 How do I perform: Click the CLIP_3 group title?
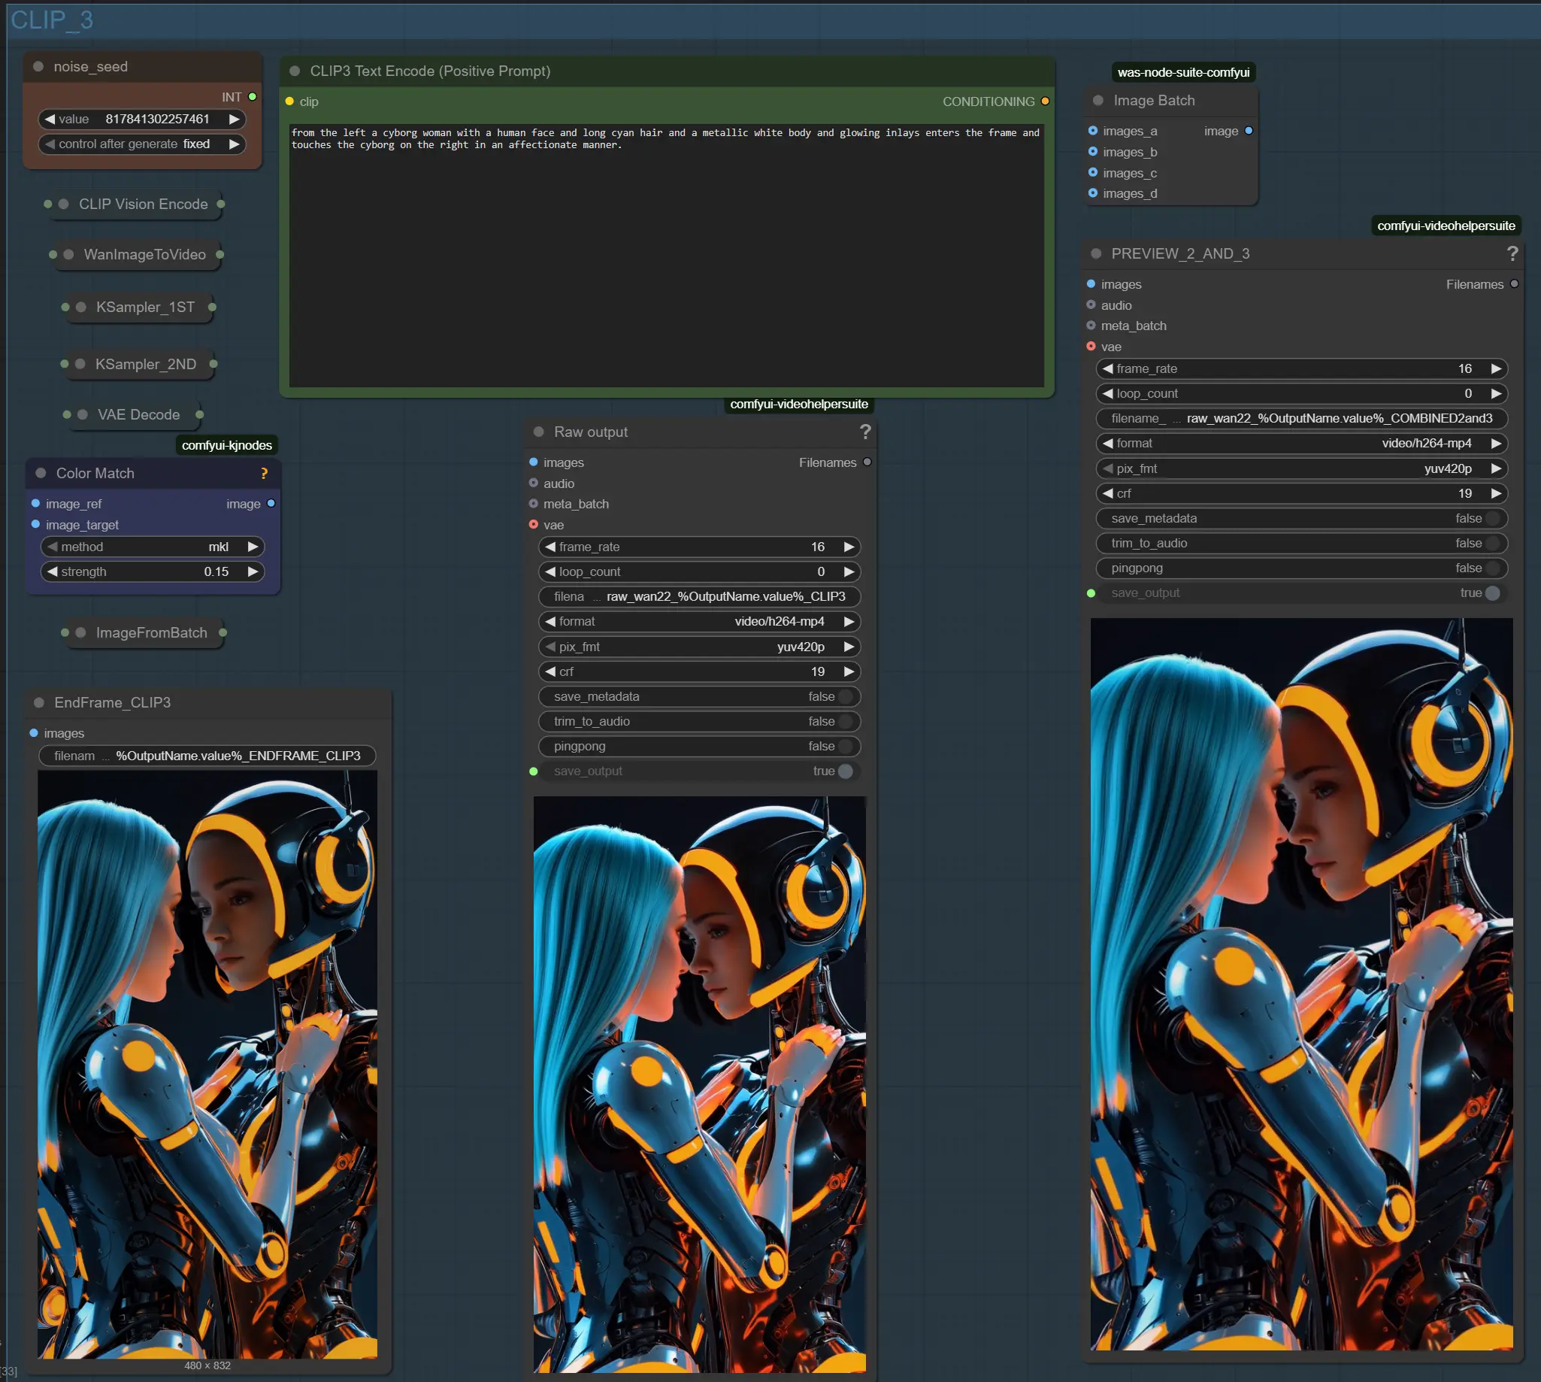(x=52, y=20)
